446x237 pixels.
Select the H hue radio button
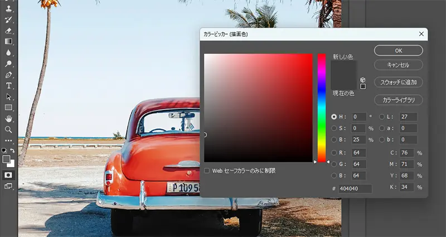[334, 117]
